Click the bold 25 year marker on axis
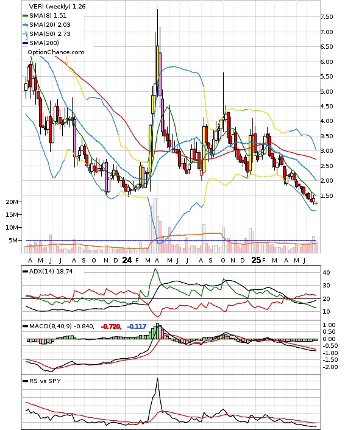The image size is (345, 430). (256, 260)
